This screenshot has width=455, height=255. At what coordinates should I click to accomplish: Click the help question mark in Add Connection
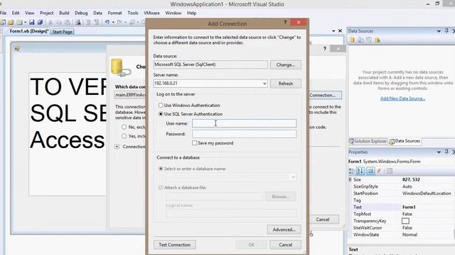pos(285,22)
